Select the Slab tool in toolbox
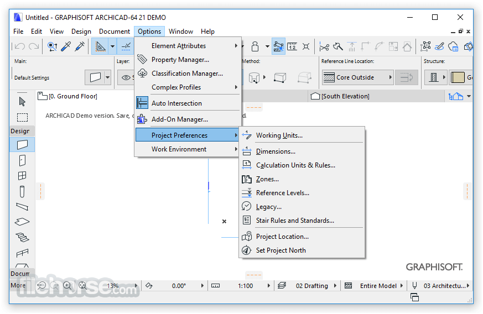 tap(22, 222)
